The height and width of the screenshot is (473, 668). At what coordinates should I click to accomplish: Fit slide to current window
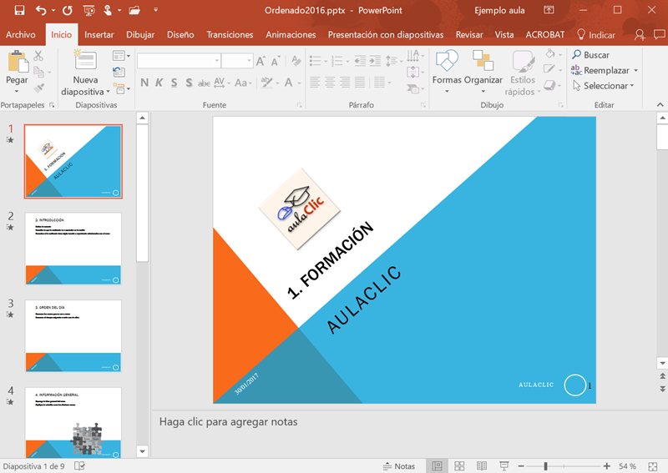coord(653,466)
